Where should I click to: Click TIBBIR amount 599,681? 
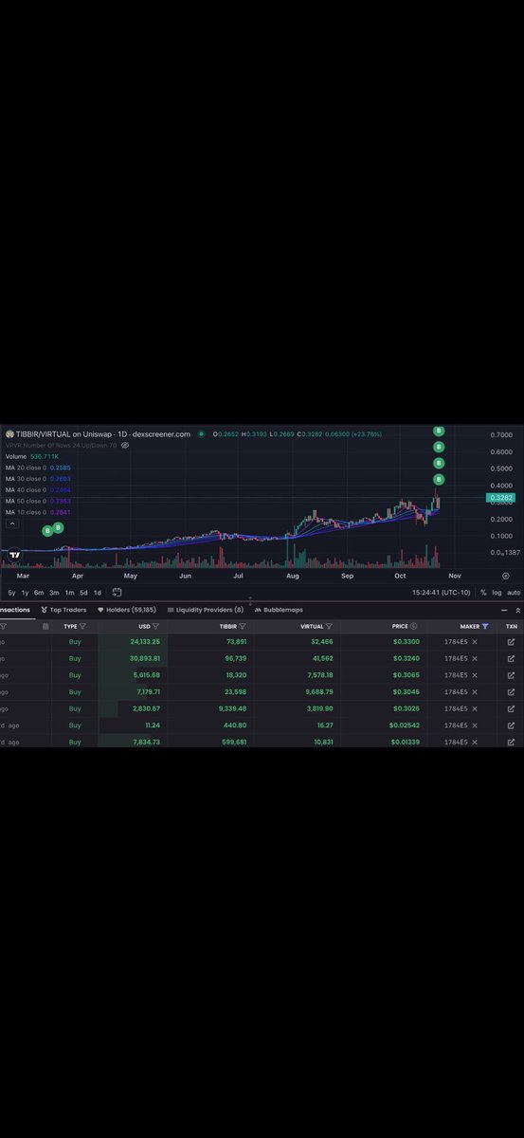point(232,742)
